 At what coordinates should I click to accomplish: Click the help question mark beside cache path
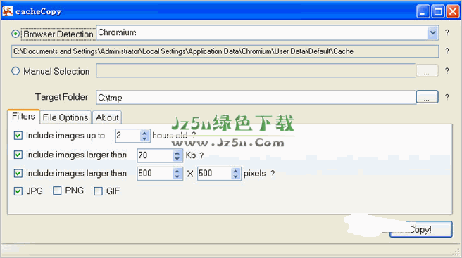click(x=447, y=51)
